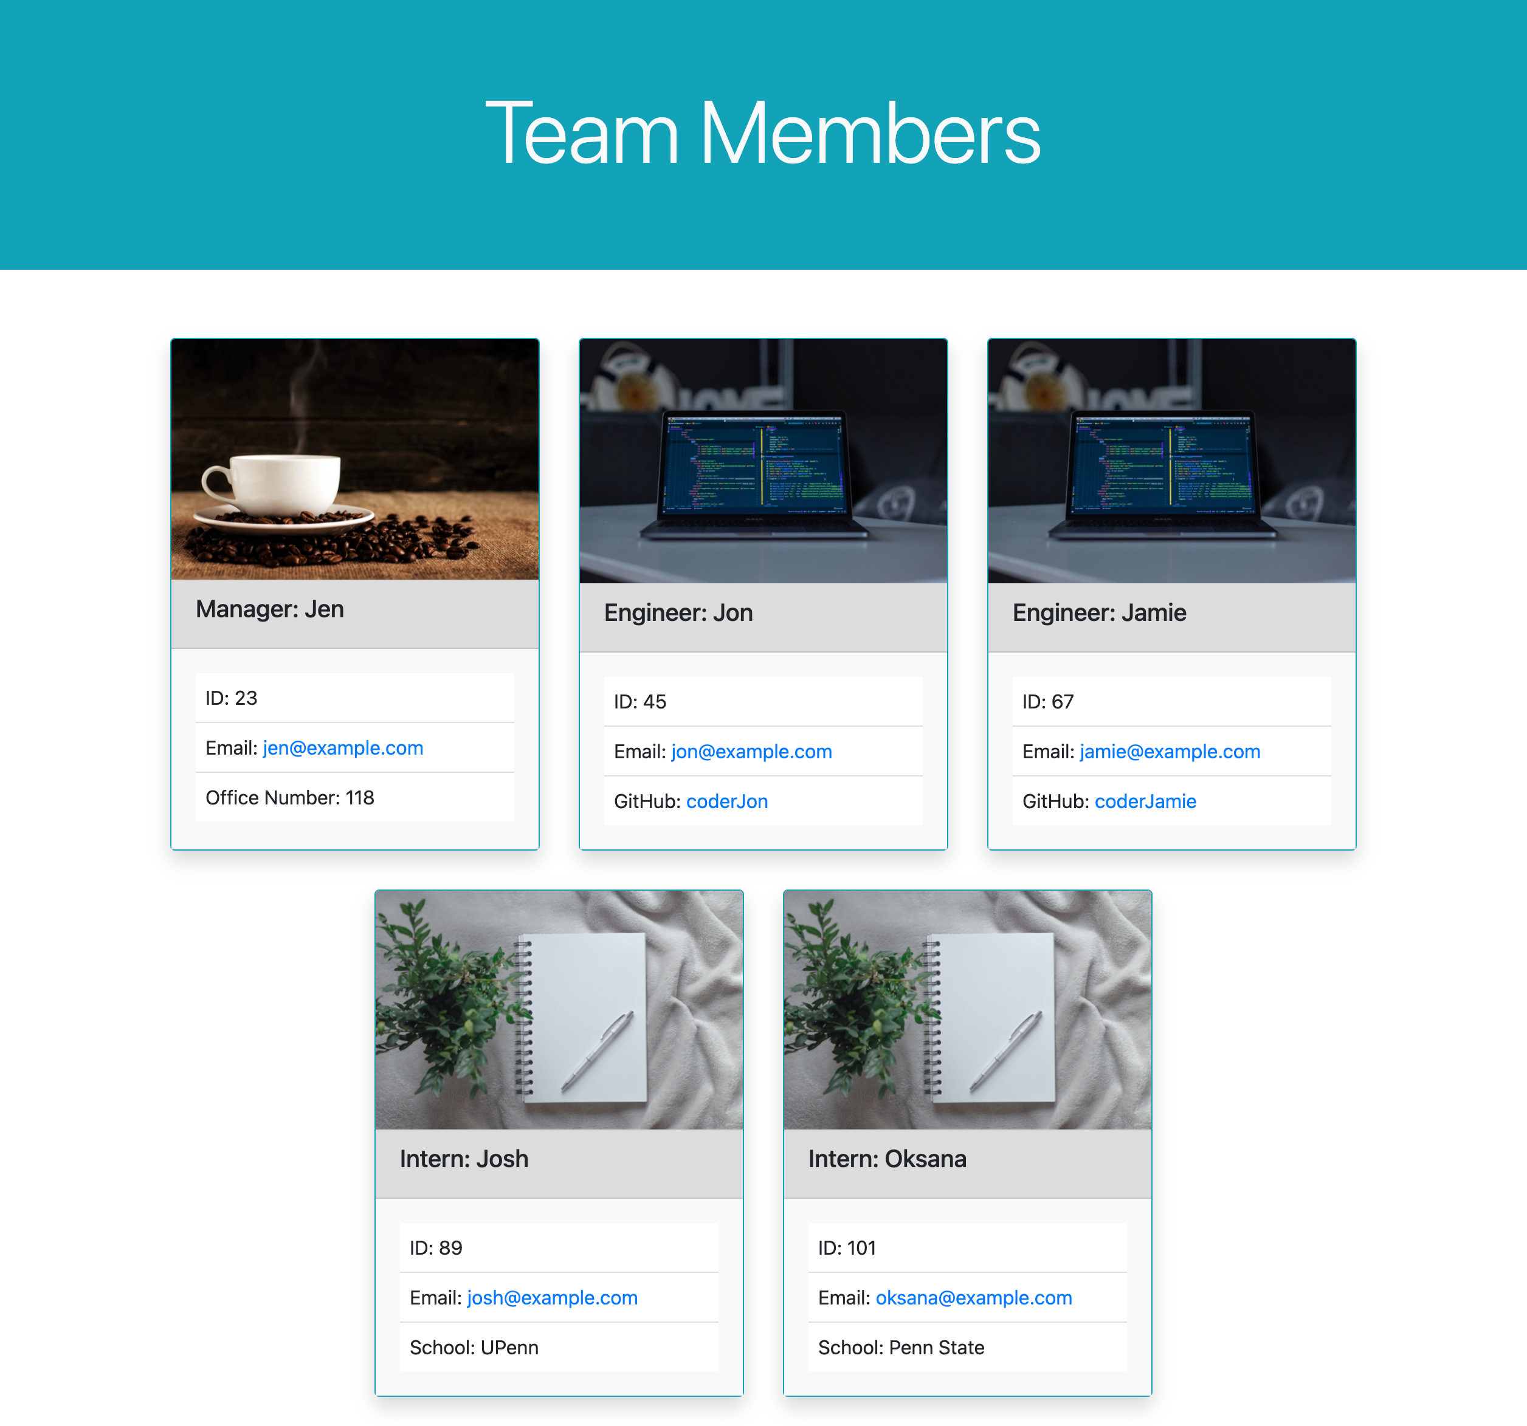Click oksana@example.com email link
1527x1426 pixels.
(973, 1298)
